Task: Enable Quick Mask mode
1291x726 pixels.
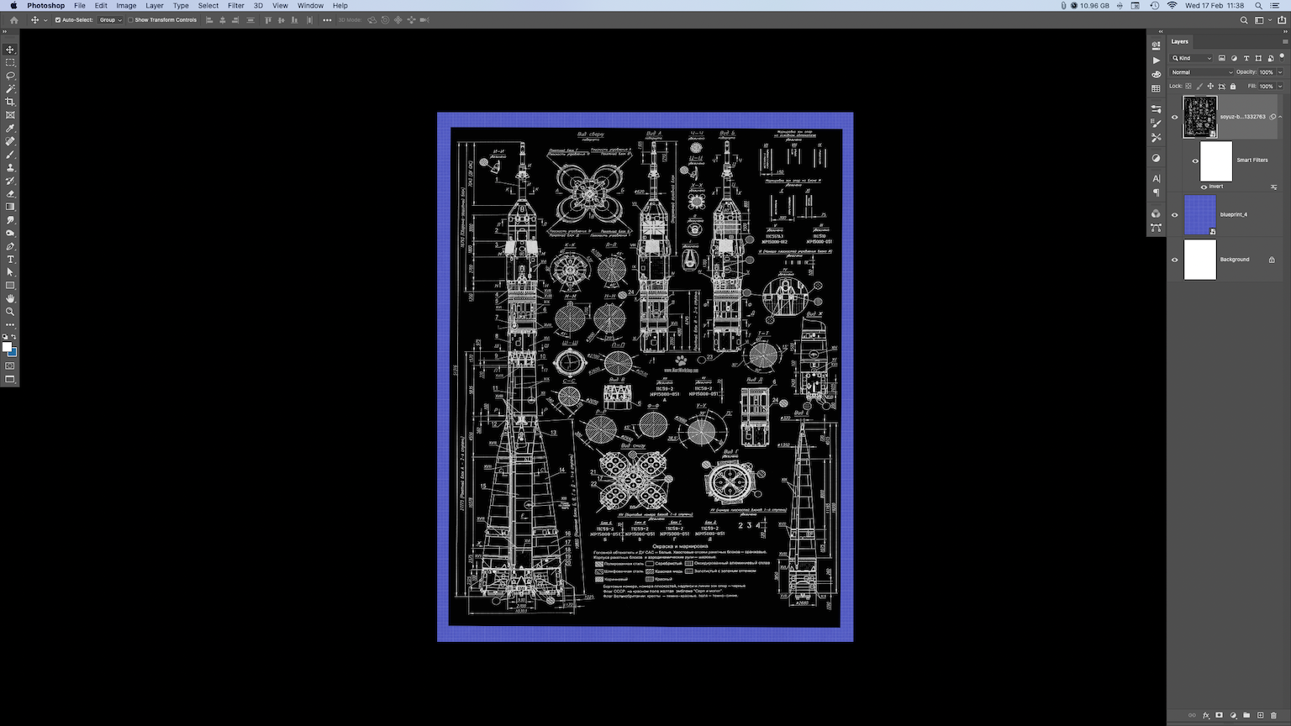Action: (10, 366)
